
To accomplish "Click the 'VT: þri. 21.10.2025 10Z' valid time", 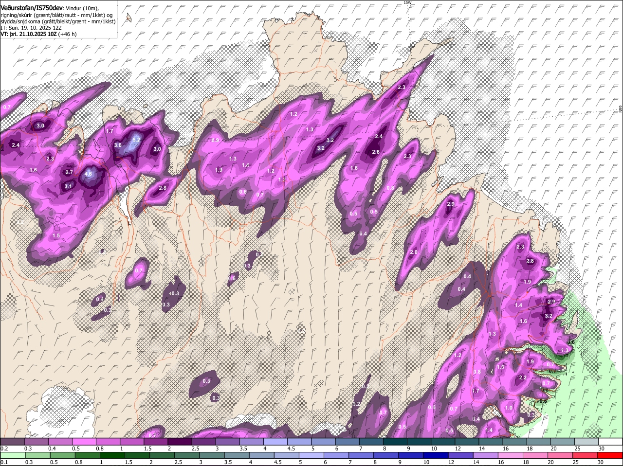I will tap(29, 35).
